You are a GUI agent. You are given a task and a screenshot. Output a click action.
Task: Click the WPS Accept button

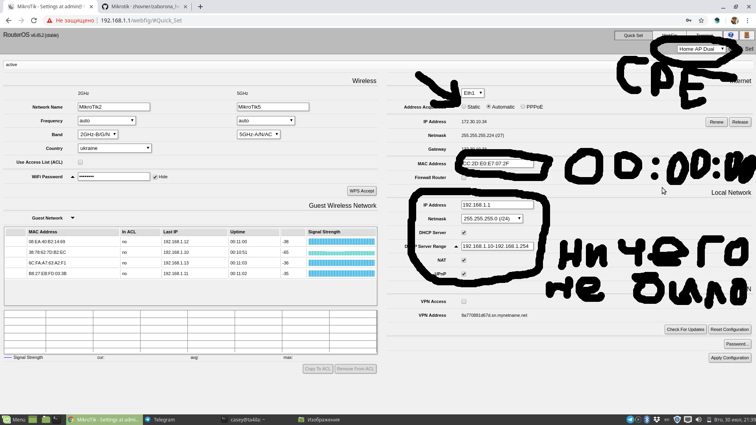click(x=362, y=191)
